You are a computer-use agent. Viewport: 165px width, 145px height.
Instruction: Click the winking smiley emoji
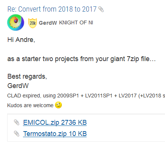tap(58, 105)
